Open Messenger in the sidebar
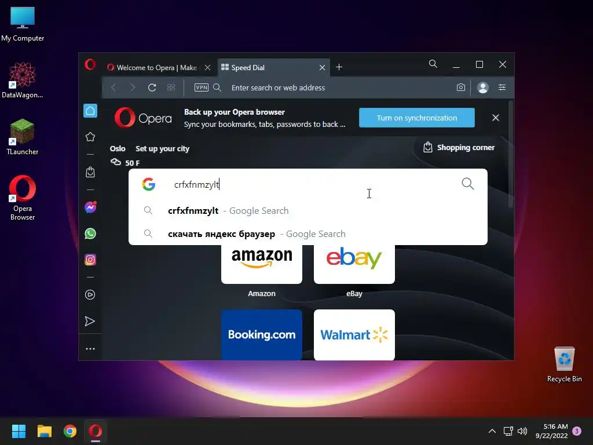 click(90, 207)
